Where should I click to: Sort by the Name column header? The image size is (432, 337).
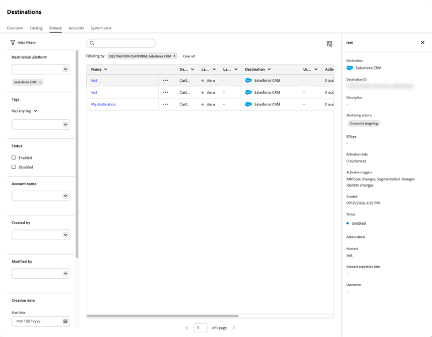[x=99, y=70]
